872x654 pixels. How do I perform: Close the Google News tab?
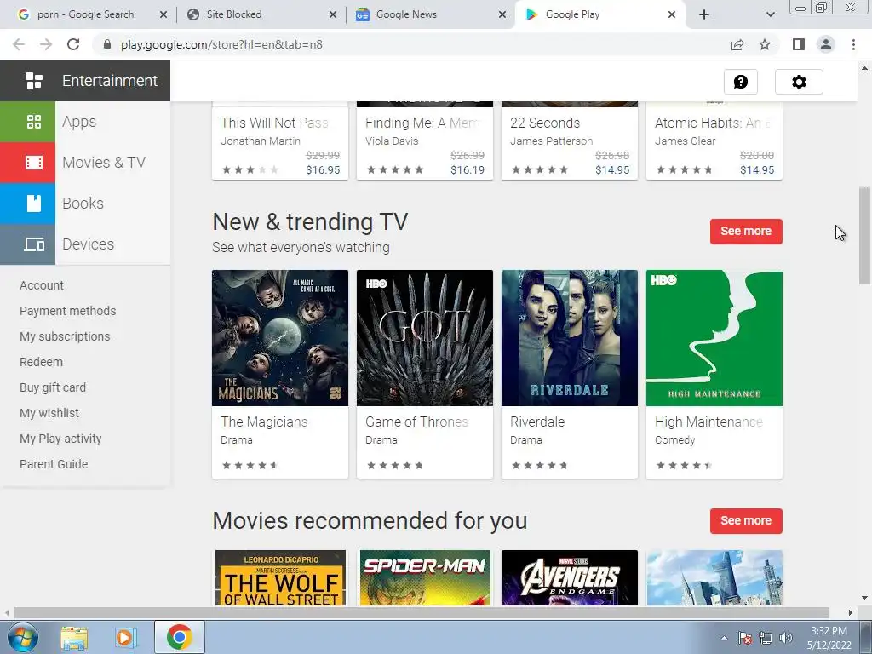click(x=502, y=15)
